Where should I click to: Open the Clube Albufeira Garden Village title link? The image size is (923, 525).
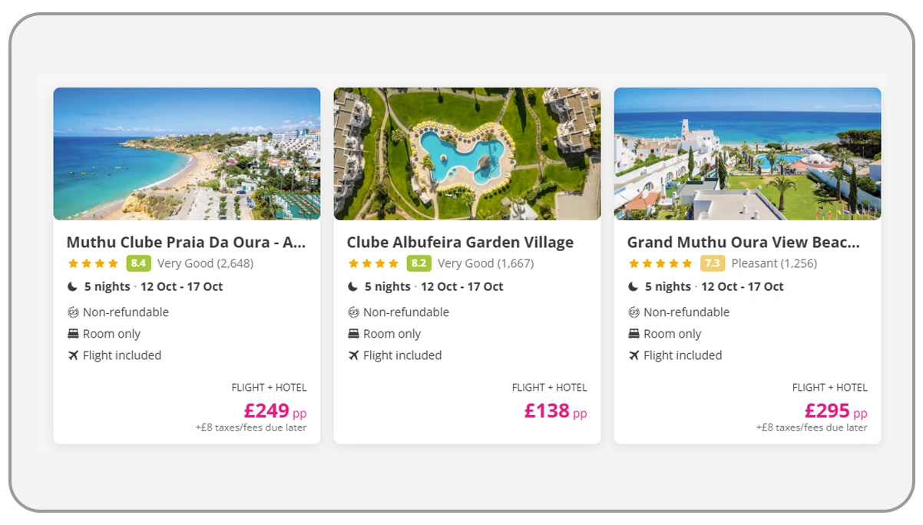coord(460,243)
